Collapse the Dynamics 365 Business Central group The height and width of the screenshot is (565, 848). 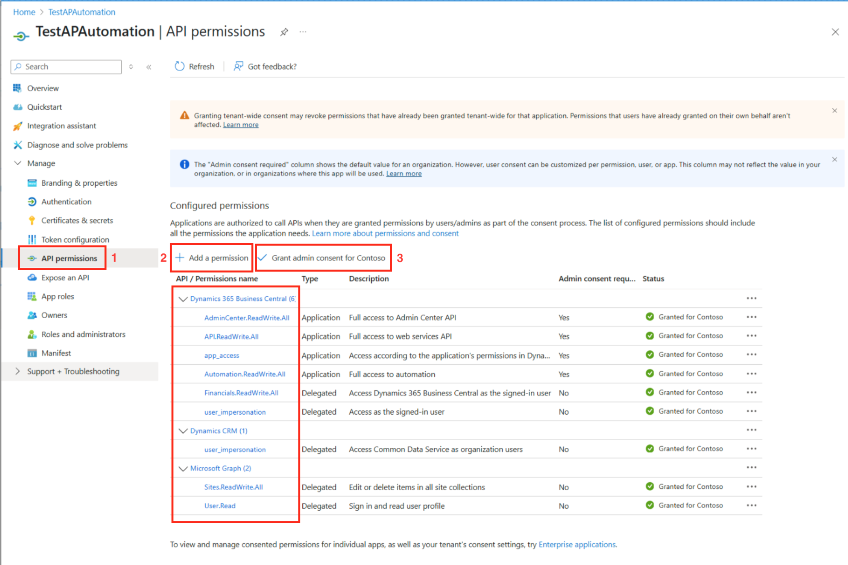(183, 299)
